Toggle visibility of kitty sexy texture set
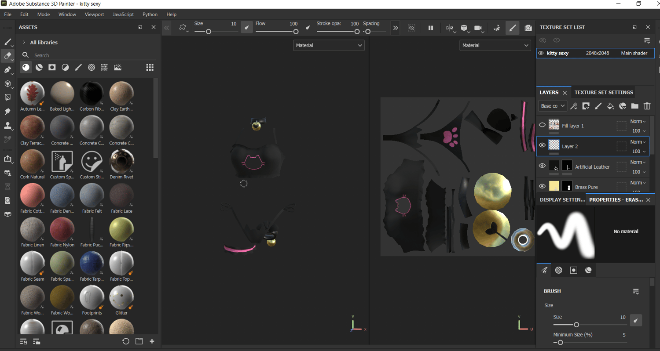 541,53
